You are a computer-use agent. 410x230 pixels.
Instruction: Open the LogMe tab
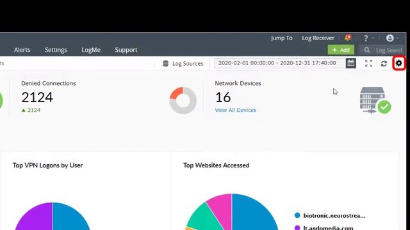tap(91, 50)
